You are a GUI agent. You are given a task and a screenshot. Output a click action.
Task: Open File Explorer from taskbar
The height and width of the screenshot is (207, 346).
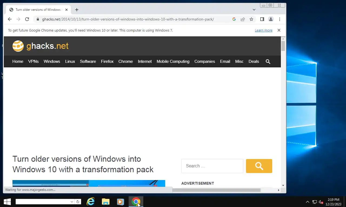coord(105,202)
